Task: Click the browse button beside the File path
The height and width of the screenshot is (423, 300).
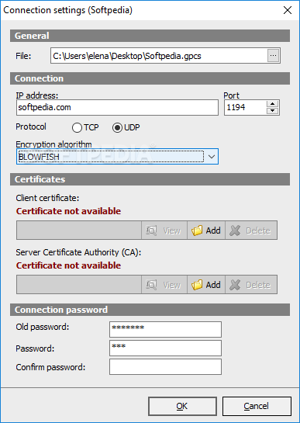Action: click(x=273, y=56)
